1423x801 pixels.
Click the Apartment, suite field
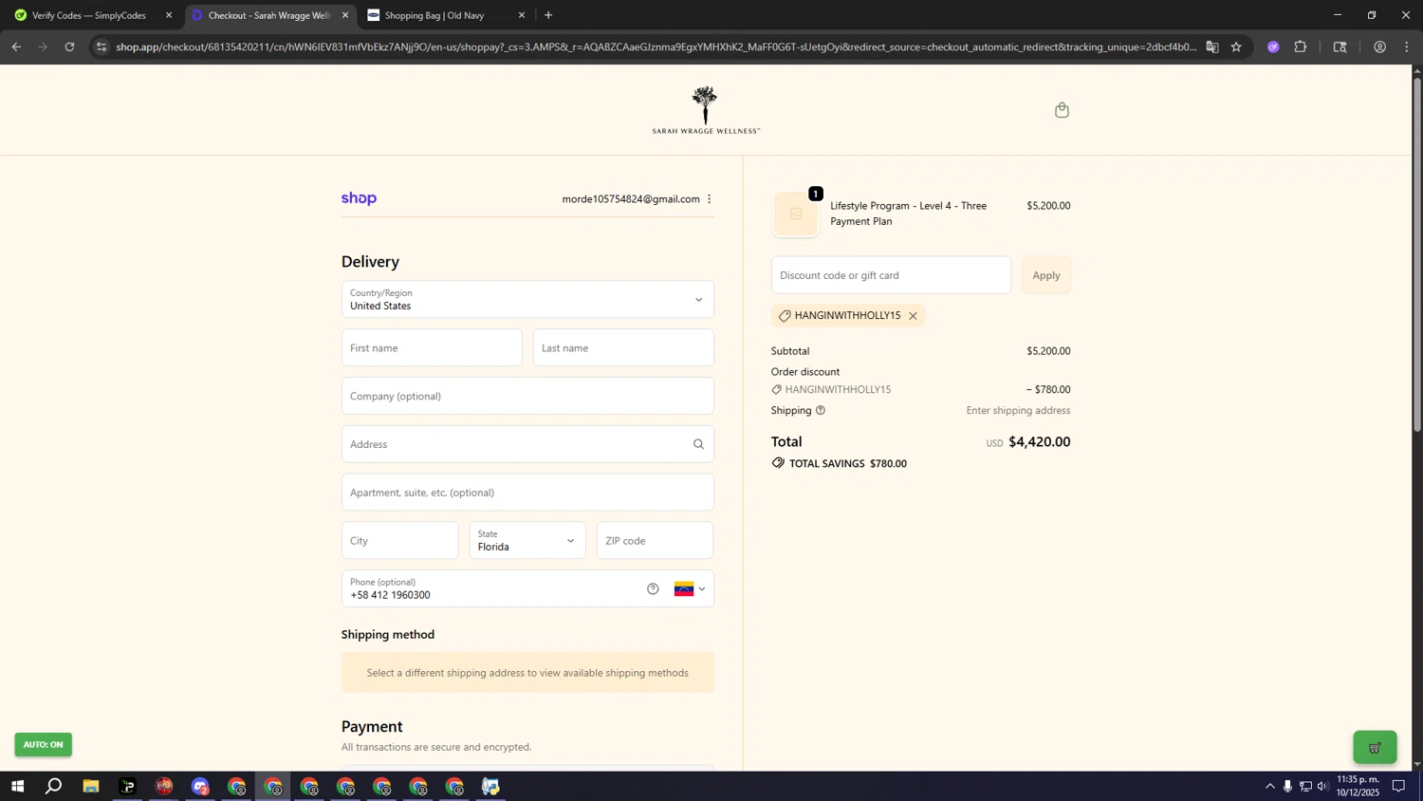coord(527,493)
